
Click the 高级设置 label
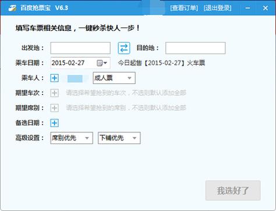point(30,138)
